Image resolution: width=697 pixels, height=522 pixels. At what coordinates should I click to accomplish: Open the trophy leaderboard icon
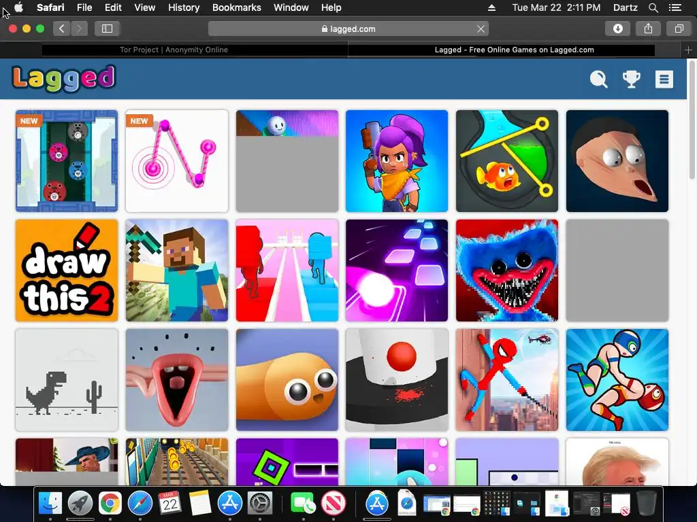tap(631, 80)
